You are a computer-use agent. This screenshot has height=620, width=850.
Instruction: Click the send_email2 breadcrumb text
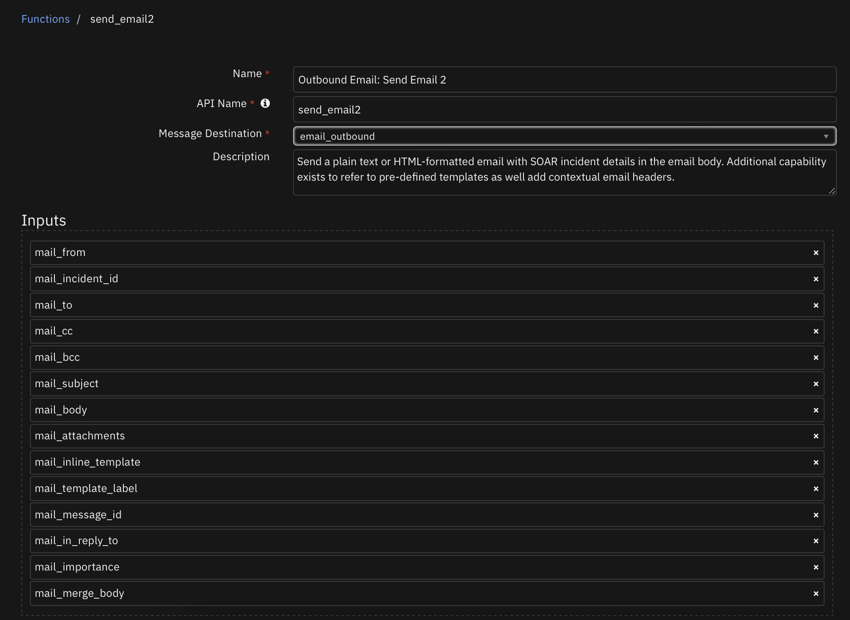pos(122,19)
